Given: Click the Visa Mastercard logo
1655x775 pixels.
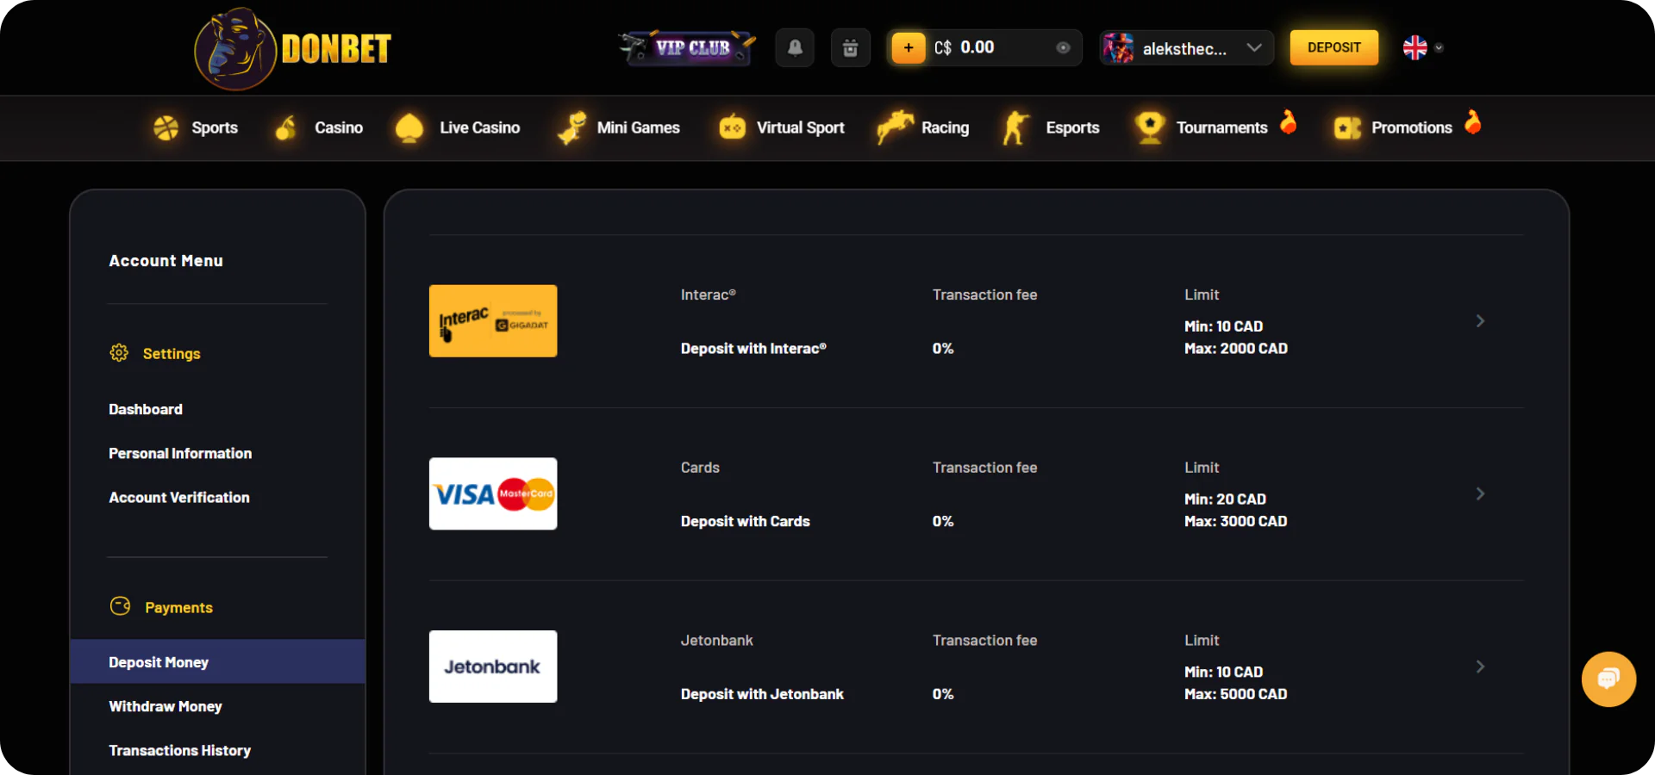Looking at the screenshot, I should tap(493, 493).
